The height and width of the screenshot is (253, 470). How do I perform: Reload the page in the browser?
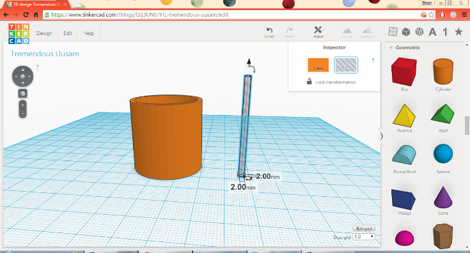pos(26,15)
